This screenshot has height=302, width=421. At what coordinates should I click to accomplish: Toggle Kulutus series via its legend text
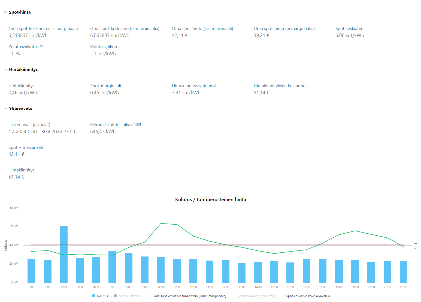coord(102,296)
